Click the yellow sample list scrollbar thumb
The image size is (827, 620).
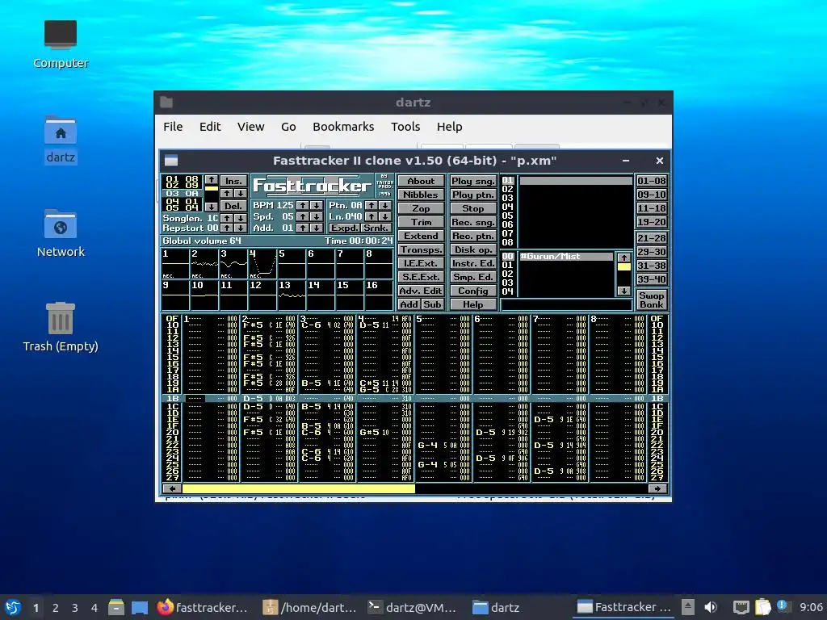tap(624, 266)
